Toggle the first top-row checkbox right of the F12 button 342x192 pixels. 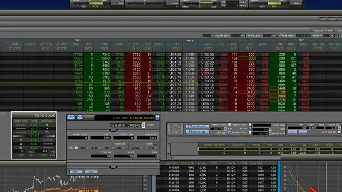229,125
